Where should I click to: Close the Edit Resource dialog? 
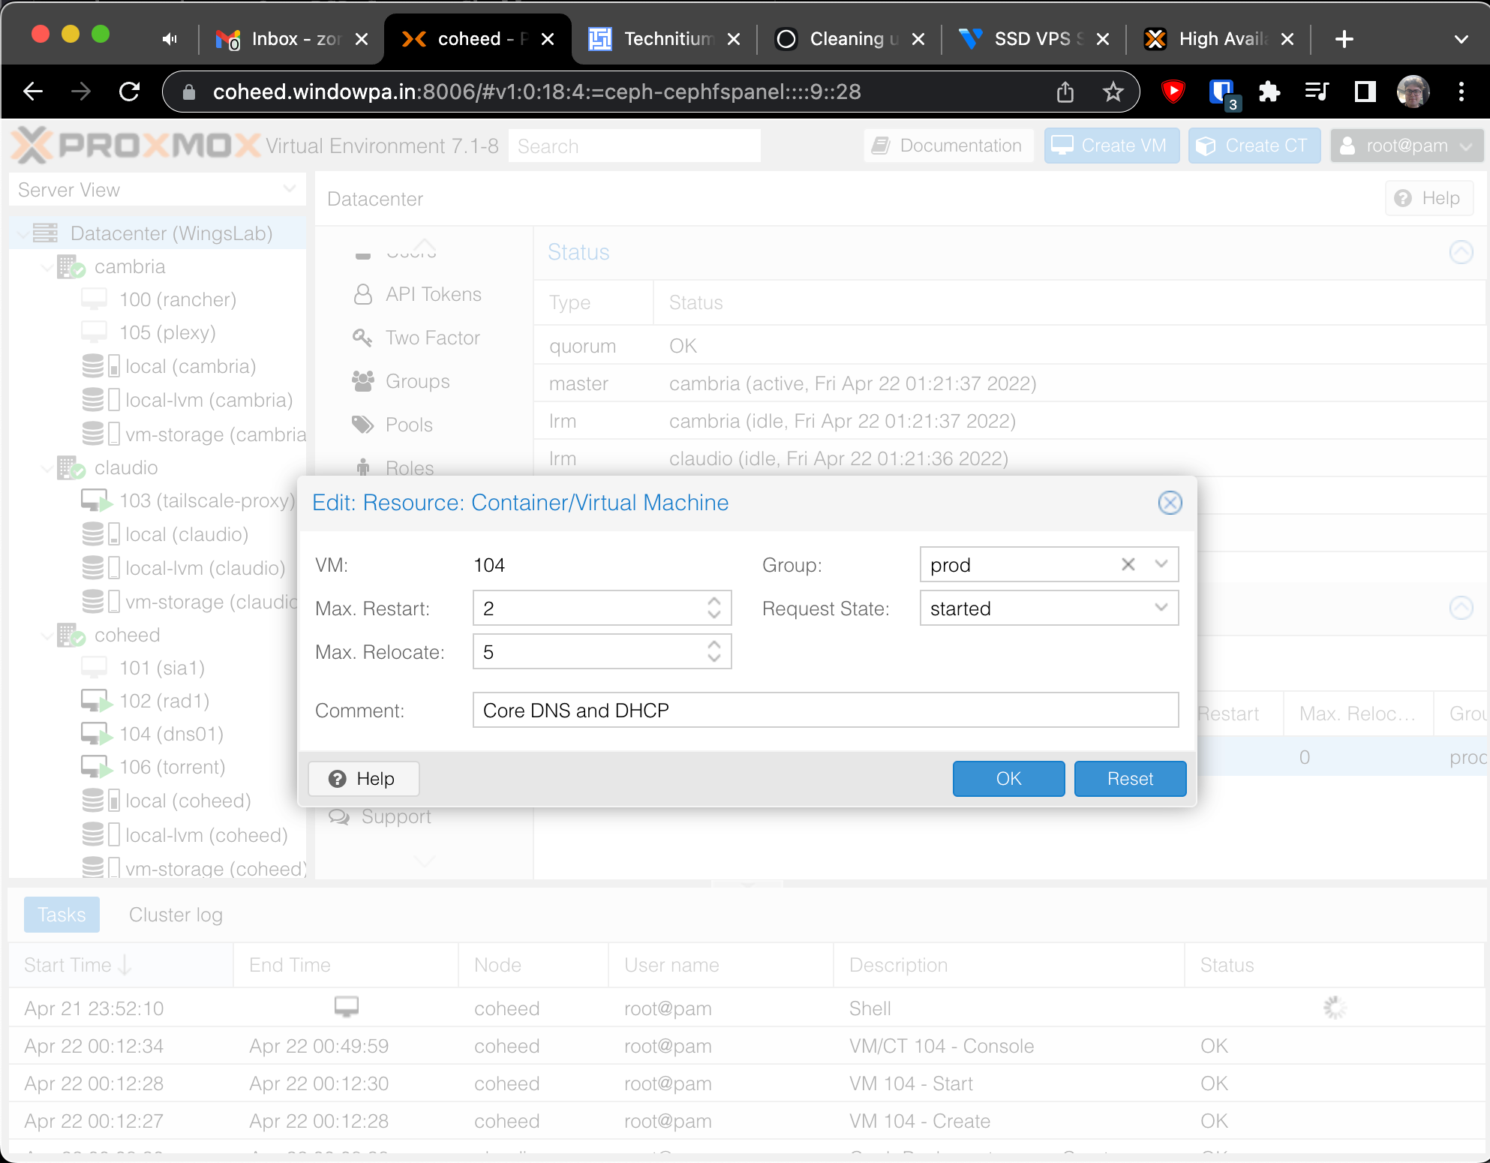(x=1170, y=503)
